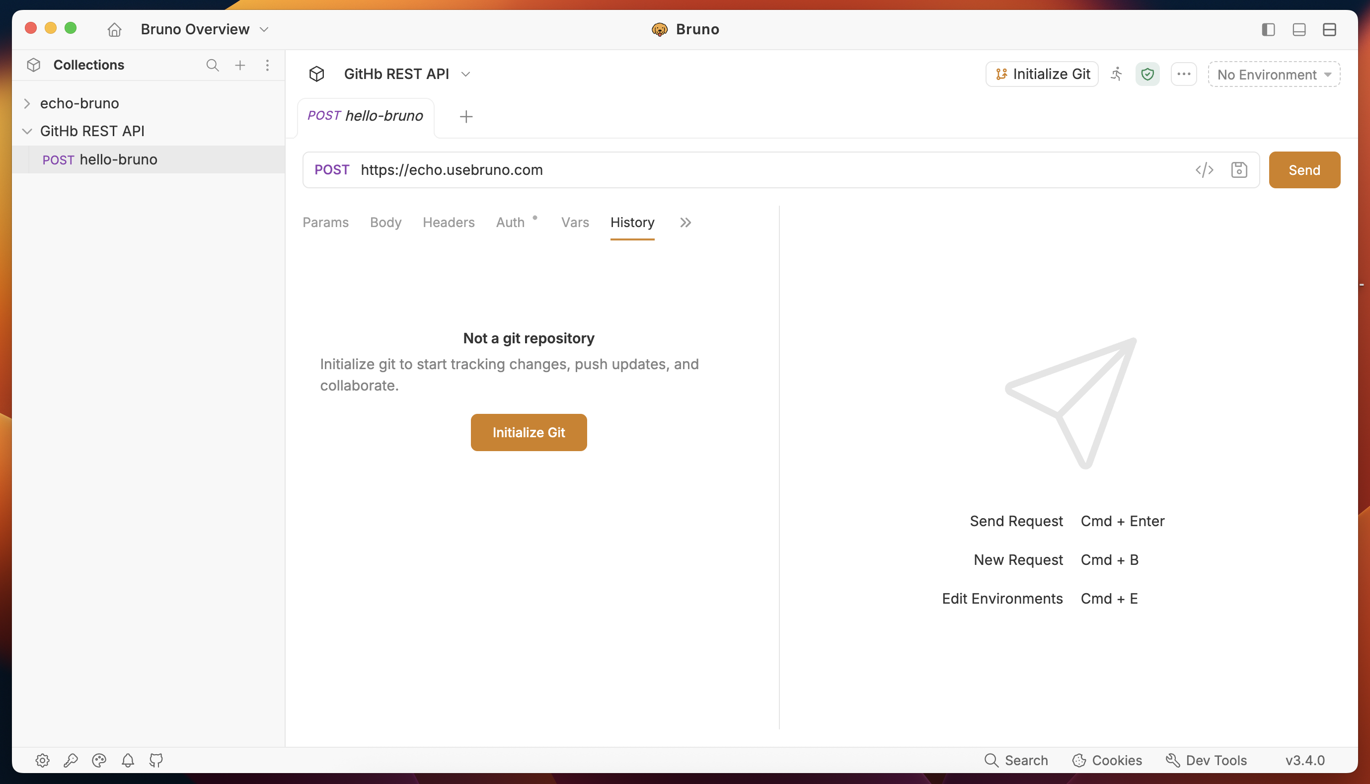1370x784 pixels.
Task: Expand the echo-bruno collection
Action: click(x=27, y=103)
